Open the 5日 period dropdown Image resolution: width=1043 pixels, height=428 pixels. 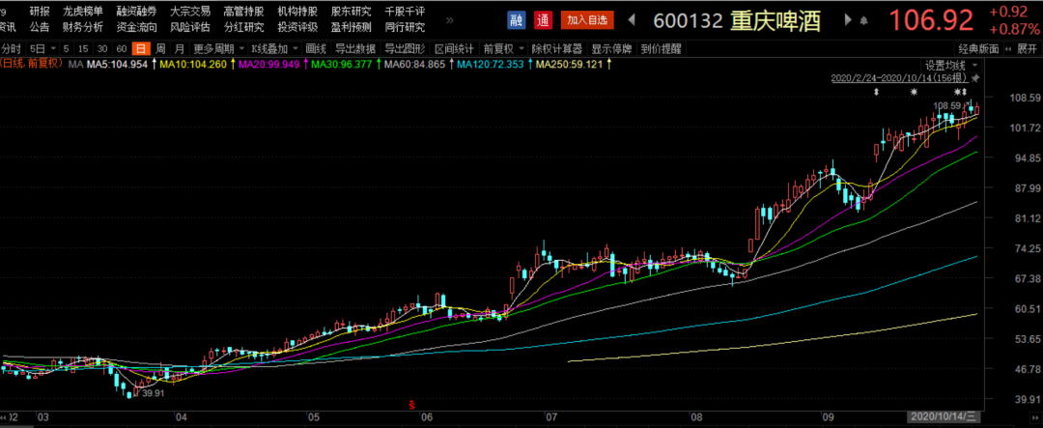42,48
